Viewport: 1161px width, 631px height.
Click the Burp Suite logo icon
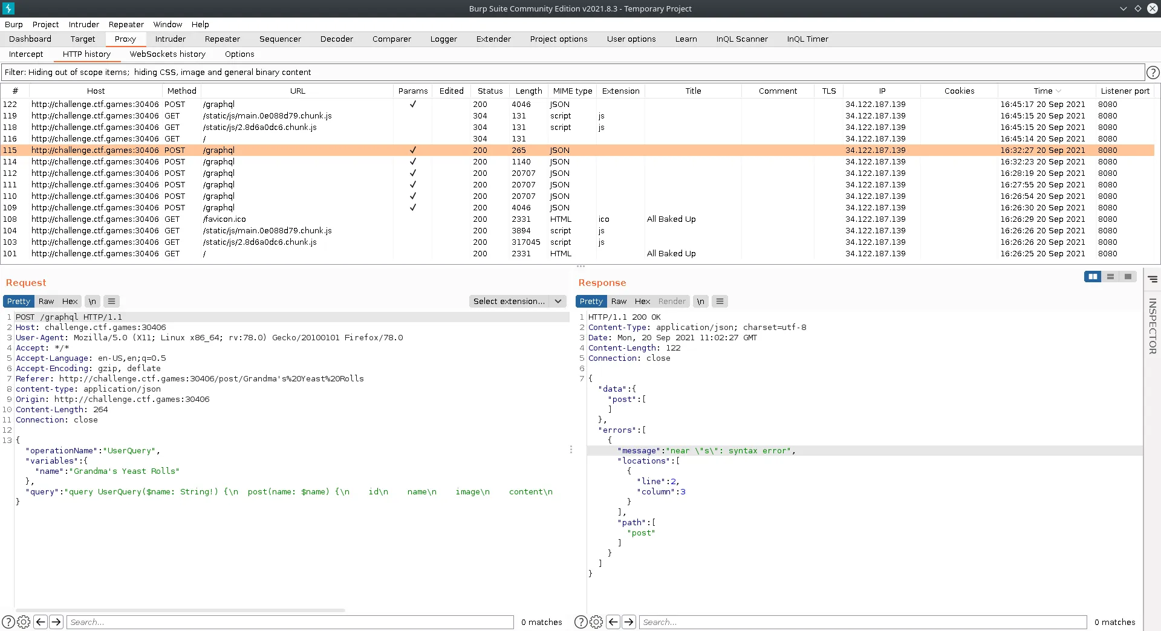[8, 8]
